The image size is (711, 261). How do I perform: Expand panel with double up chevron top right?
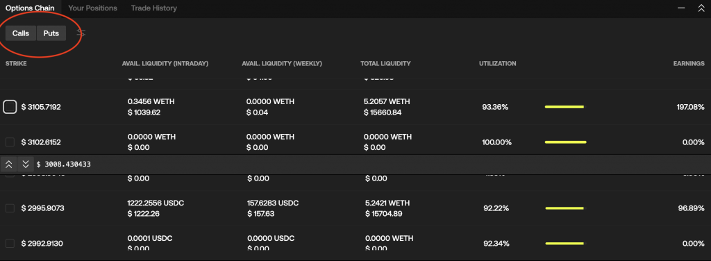tap(701, 8)
